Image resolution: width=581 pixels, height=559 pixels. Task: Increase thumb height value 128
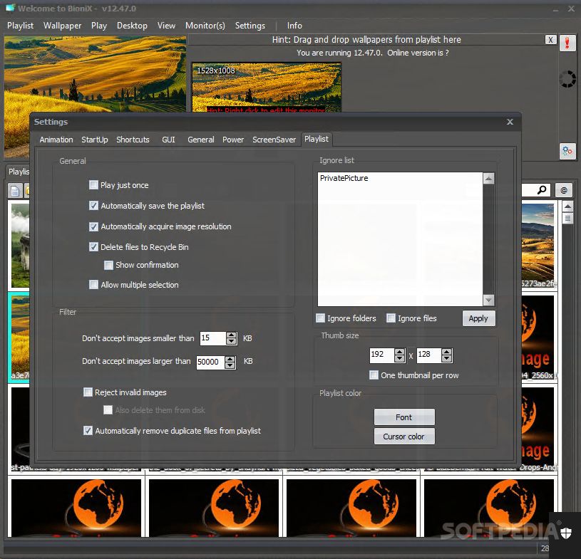(446, 352)
